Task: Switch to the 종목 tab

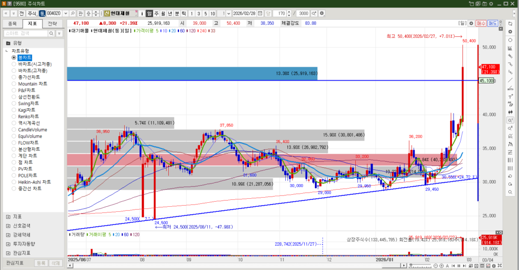Action: pos(13,23)
